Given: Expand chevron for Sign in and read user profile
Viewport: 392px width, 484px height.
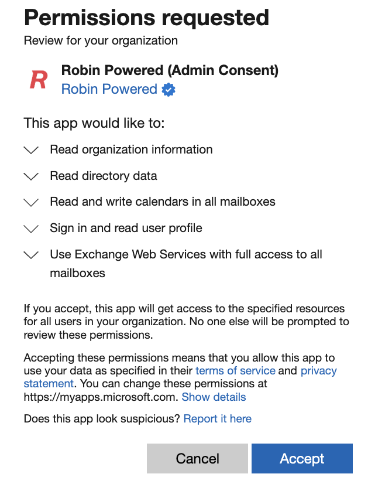Looking at the screenshot, I should coord(31,229).
